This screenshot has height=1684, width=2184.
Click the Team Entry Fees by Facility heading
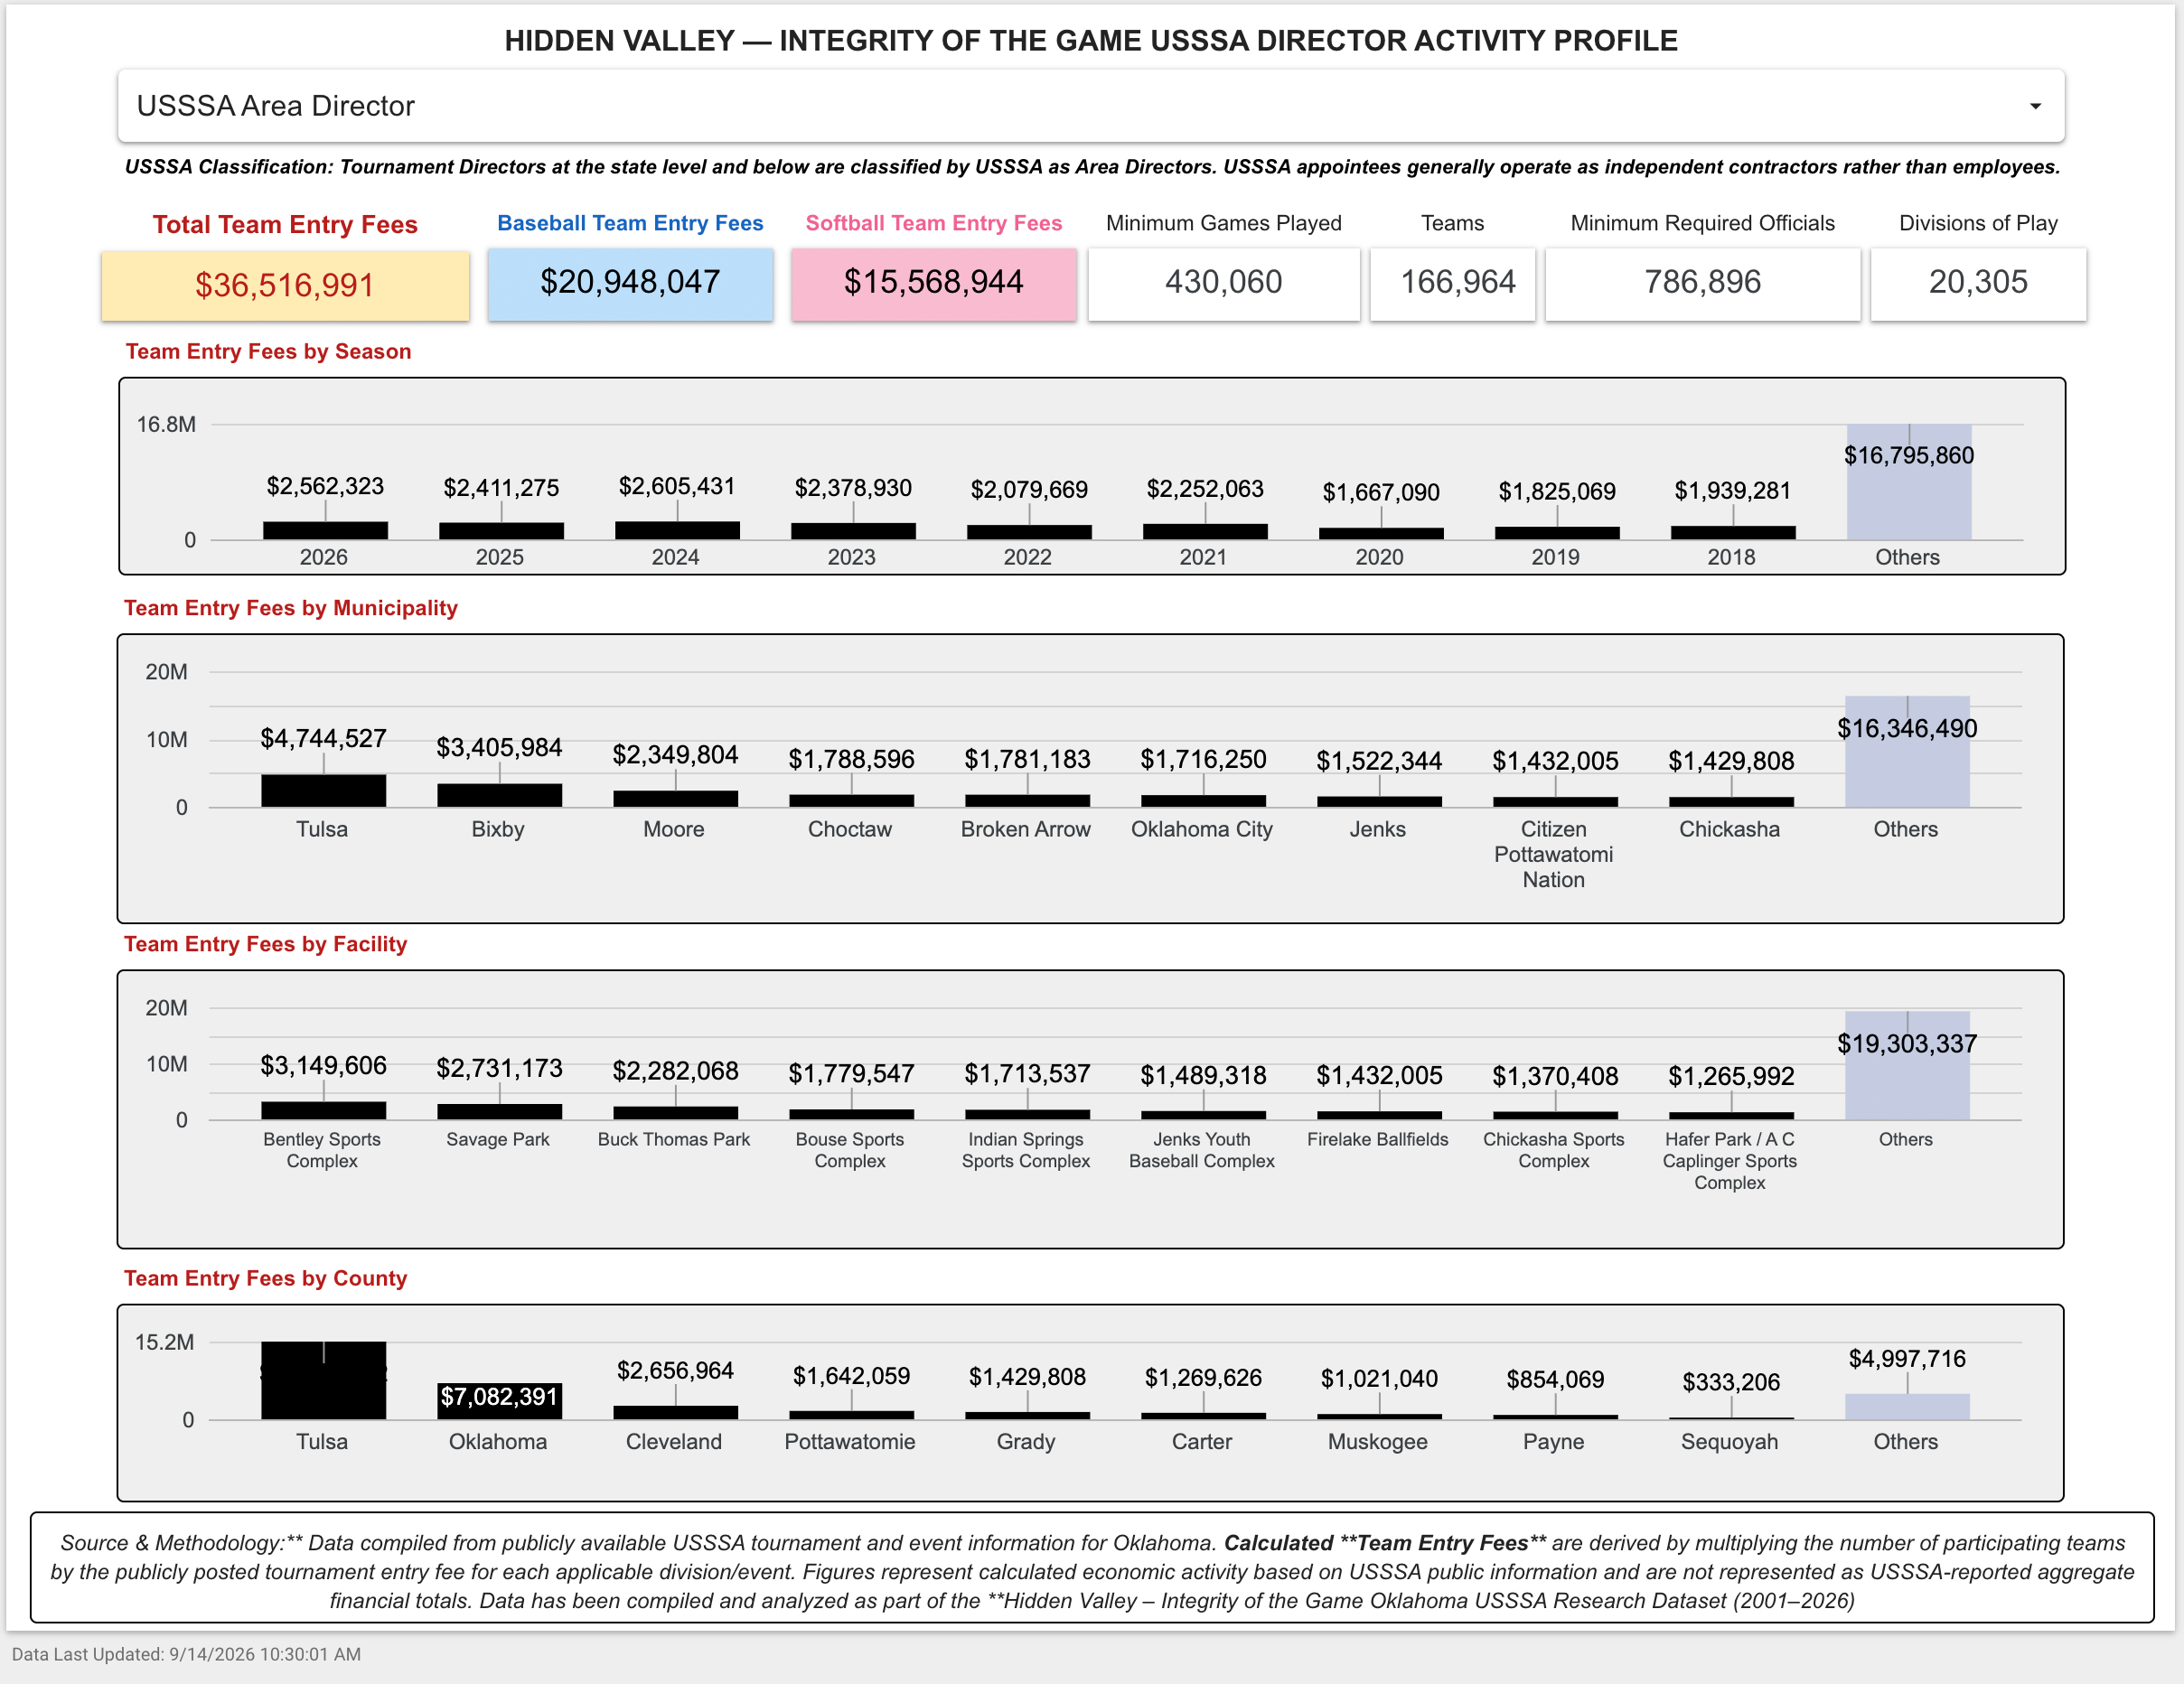(265, 944)
